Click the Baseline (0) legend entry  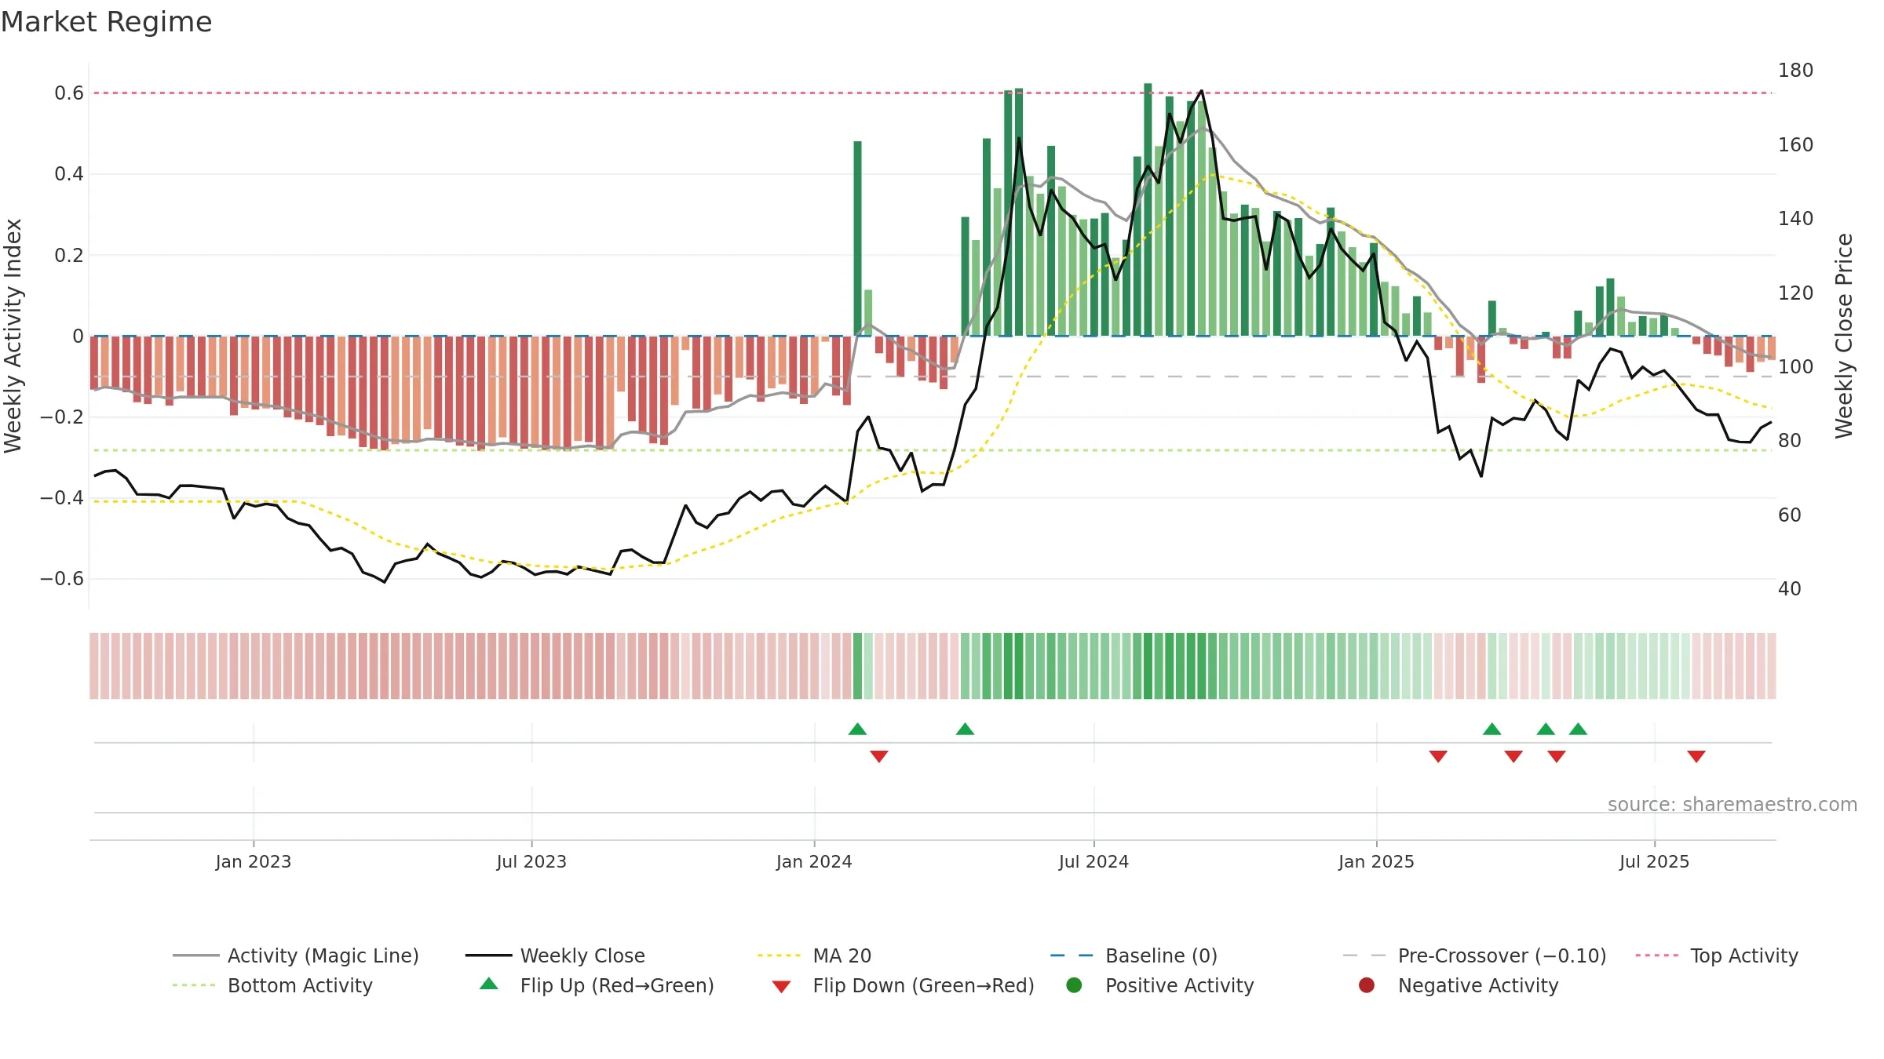[1134, 955]
